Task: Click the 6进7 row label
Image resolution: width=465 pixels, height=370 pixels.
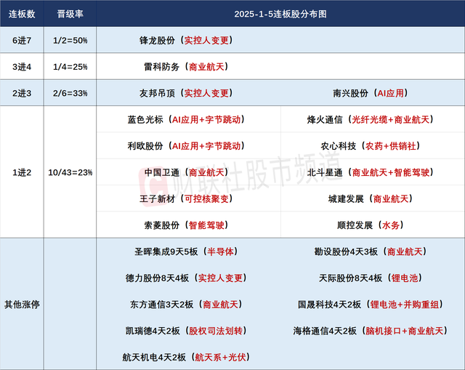Action: [22, 41]
